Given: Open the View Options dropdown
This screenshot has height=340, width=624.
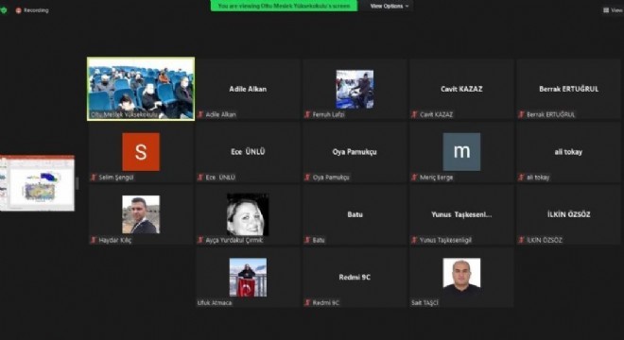Looking at the screenshot, I should coord(390,6).
